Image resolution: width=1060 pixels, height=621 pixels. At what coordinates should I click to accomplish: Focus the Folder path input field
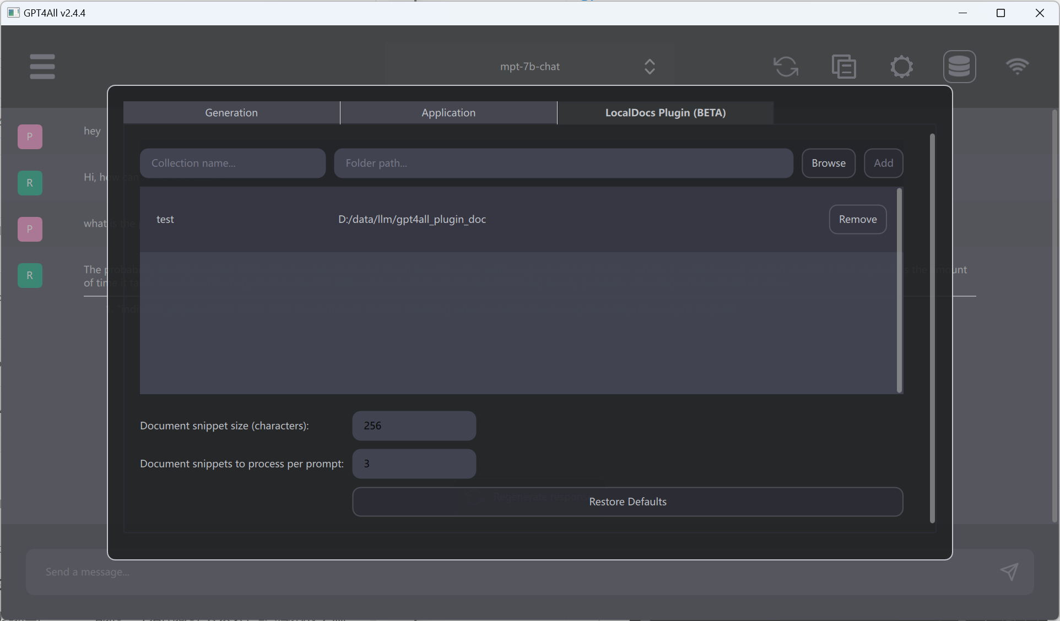[x=564, y=163]
